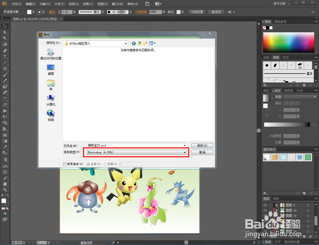Close the 宠物.ai document tab
The image size is (319, 245).
[x=61, y=19]
